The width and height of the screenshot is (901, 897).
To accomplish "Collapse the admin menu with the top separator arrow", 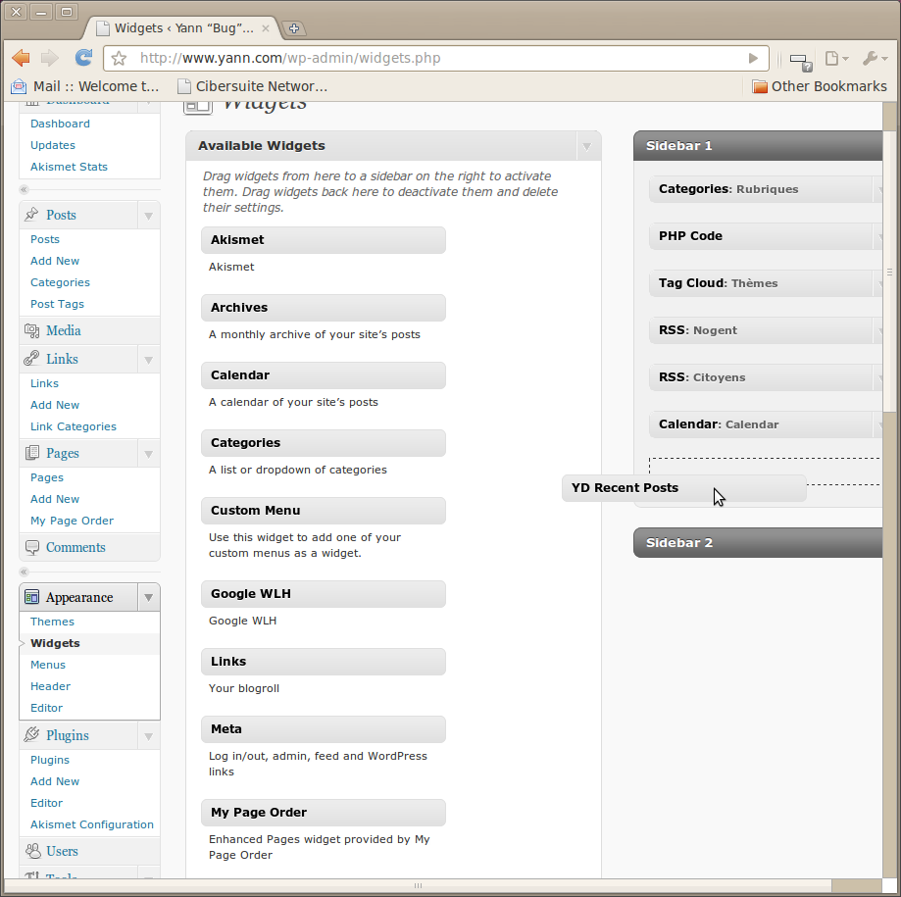I will coord(24,189).
